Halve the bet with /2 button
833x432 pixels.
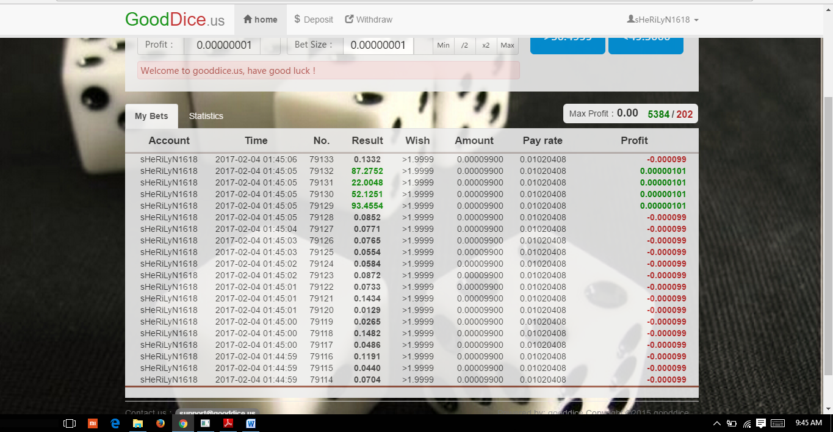tap(464, 45)
